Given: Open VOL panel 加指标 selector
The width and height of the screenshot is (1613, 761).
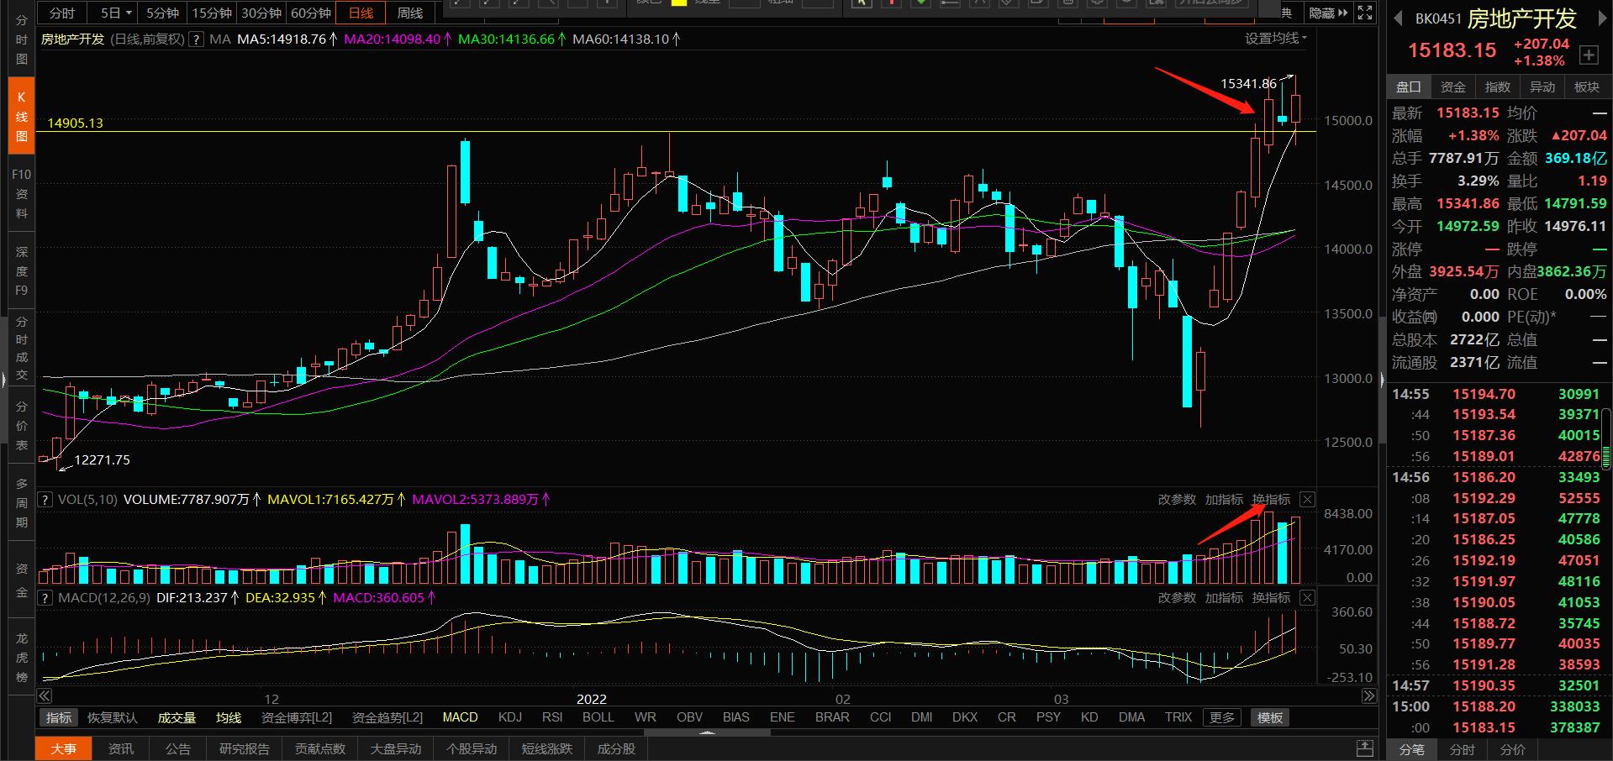Looking at the screenshot, I should (x=1224, y=500).
